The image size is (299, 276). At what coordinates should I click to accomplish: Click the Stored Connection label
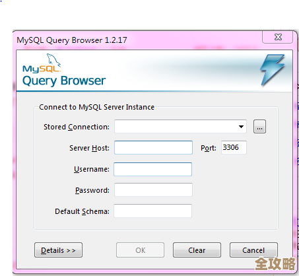tap(77, 127)
